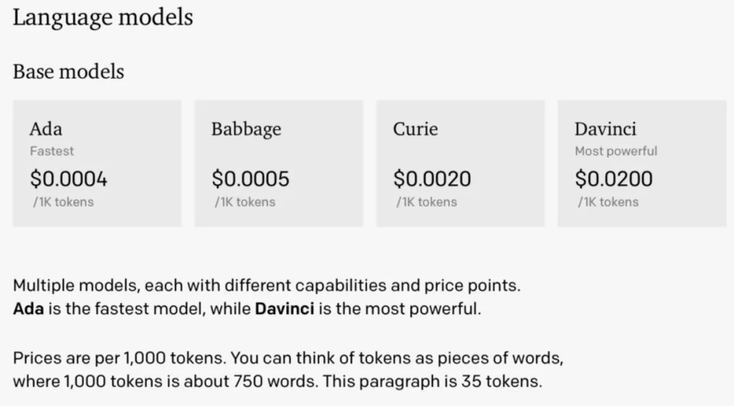Image resolution: width=734 pixels, height=406 pixels.
Task: Click the "Most powerful" label under Davinci
Action: click(616, 151)
